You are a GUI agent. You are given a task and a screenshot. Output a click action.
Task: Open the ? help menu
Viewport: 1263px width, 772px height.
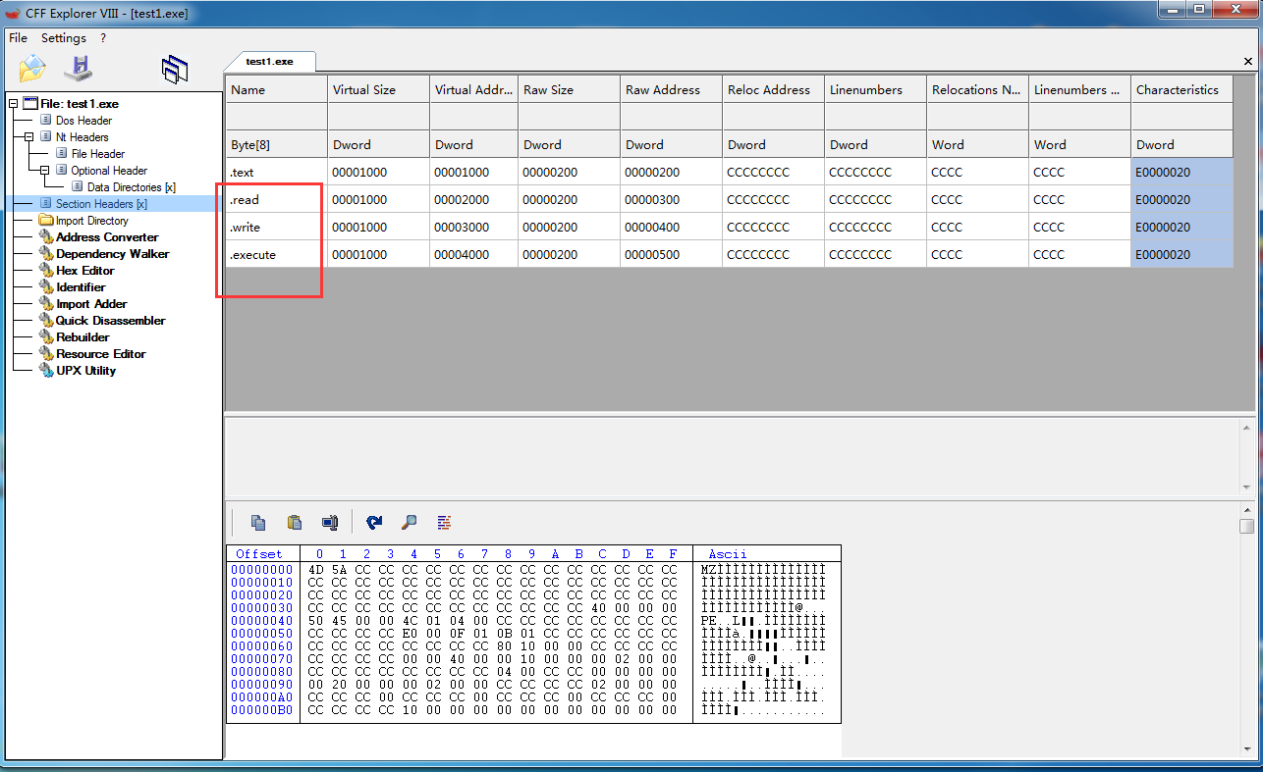pos(103,38)
